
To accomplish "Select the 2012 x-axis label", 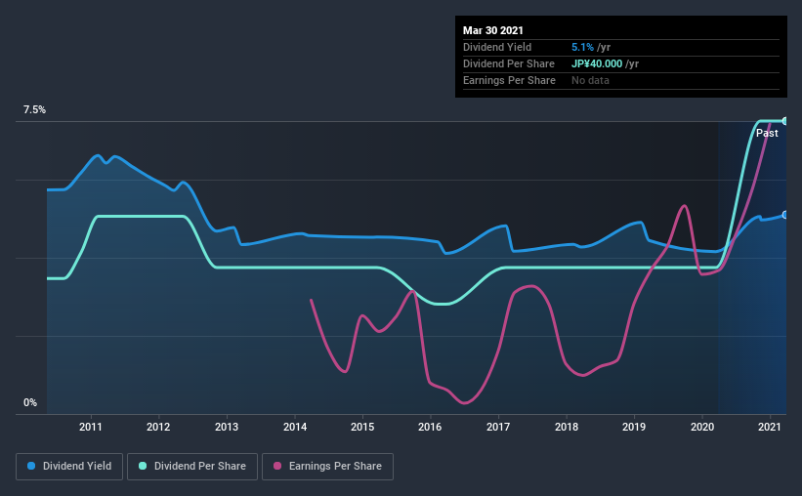I will click(158, 427).
